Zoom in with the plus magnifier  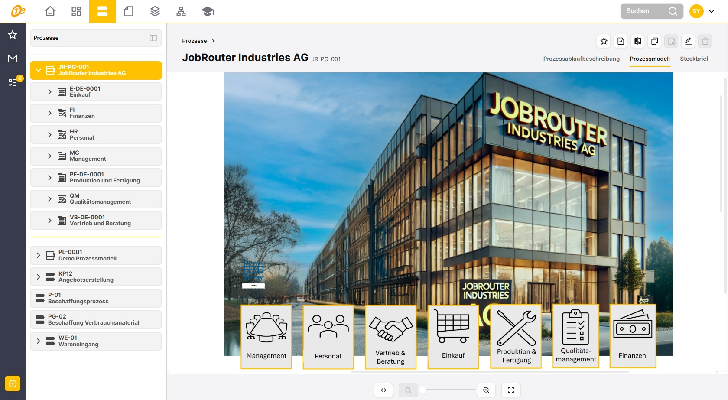pyautogui.click(x=486, y=390)
